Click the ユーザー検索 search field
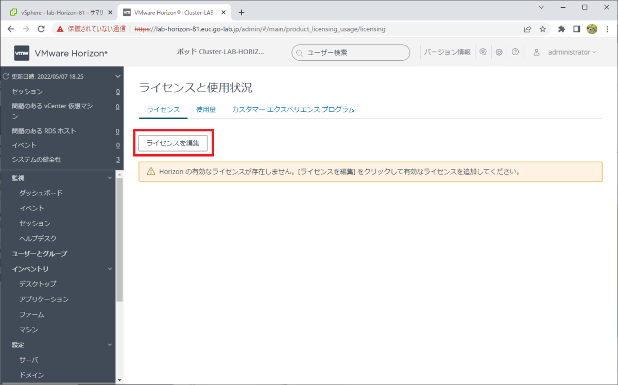 tap(351, 53)
